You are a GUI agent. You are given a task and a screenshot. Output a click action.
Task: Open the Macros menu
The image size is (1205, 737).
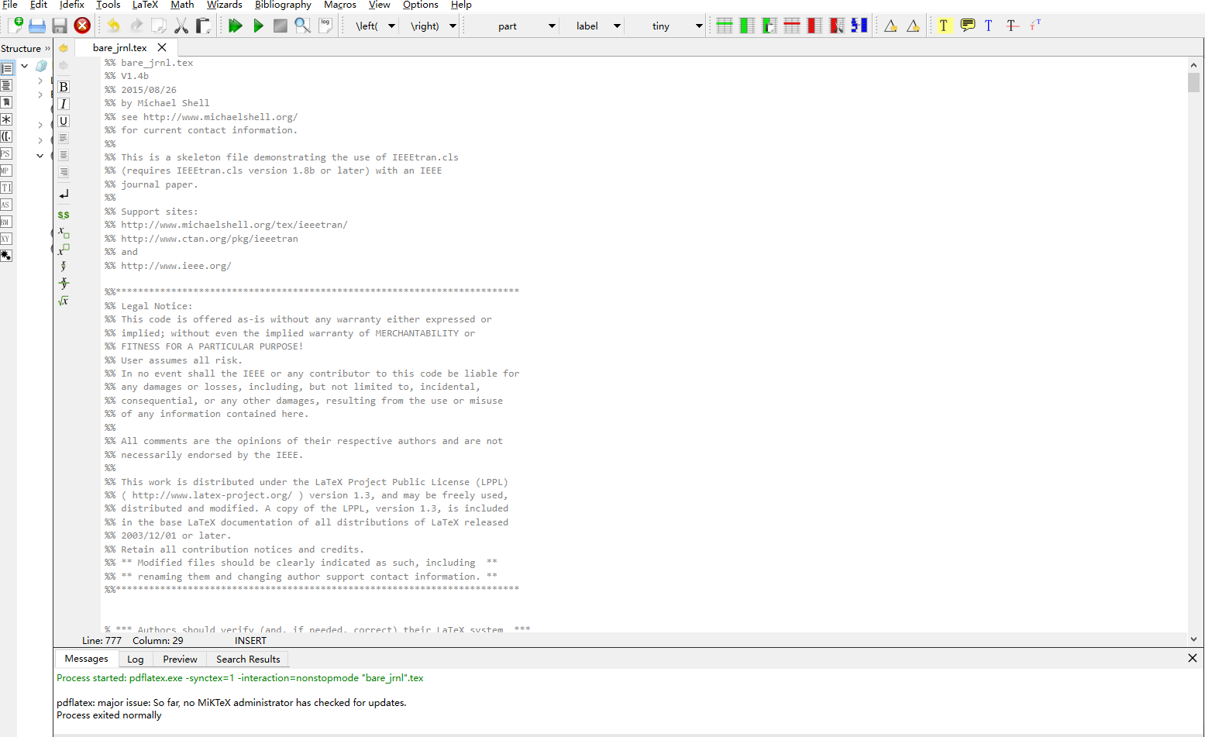(x=340, y=5)
